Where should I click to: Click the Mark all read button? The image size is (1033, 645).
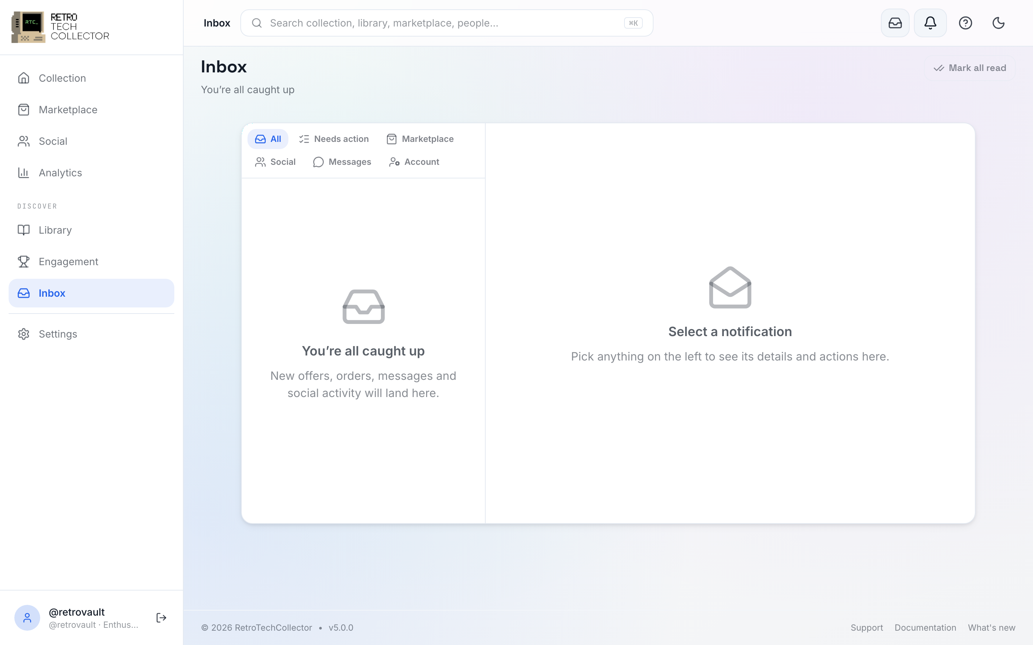tap(970, 68)
